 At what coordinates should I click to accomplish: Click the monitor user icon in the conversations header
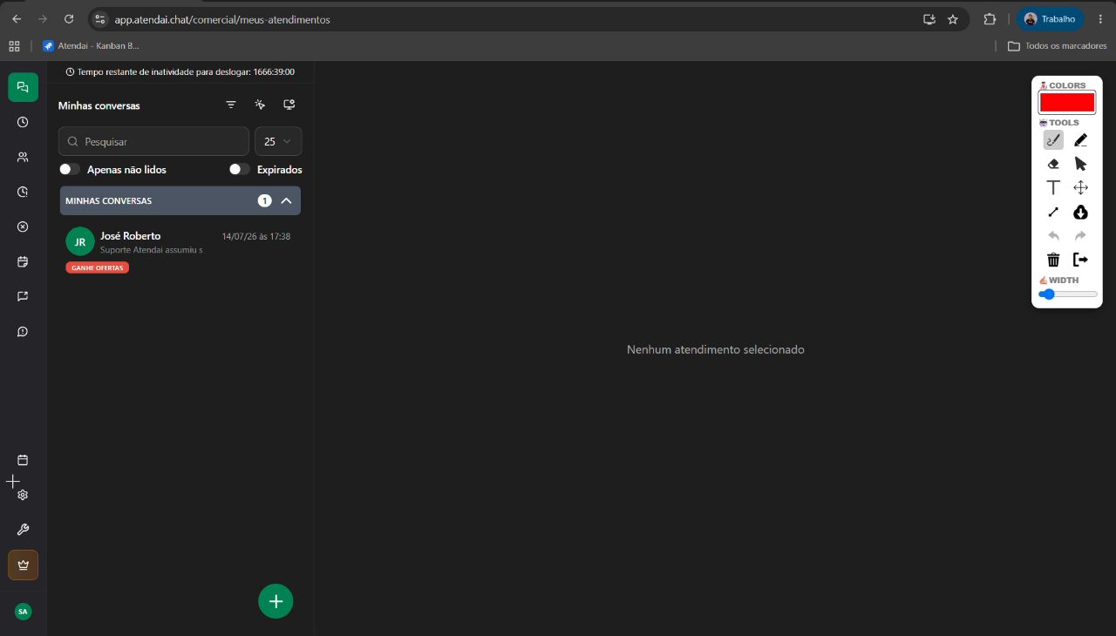289,105
